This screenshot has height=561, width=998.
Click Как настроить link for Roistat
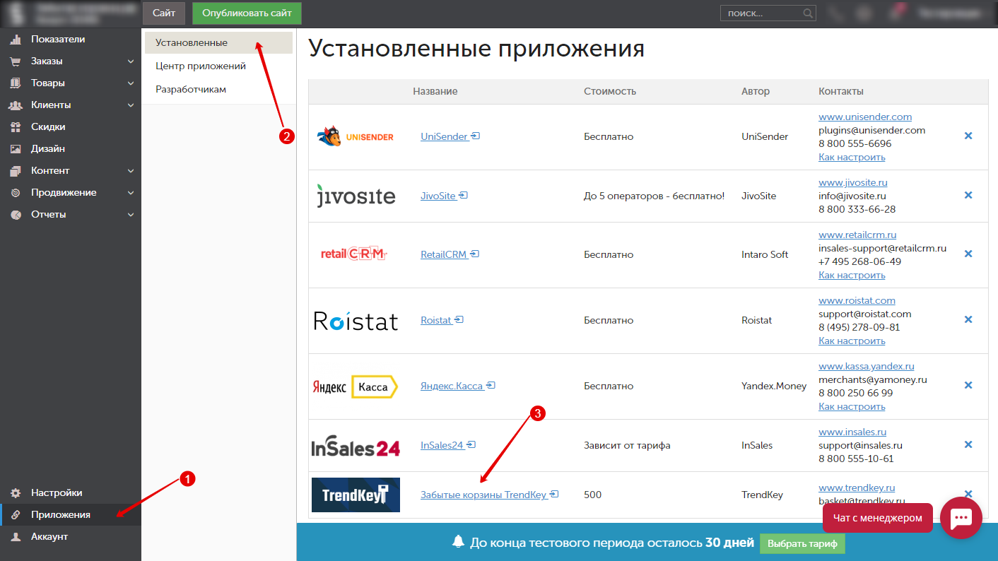click(x=852, y=341)
